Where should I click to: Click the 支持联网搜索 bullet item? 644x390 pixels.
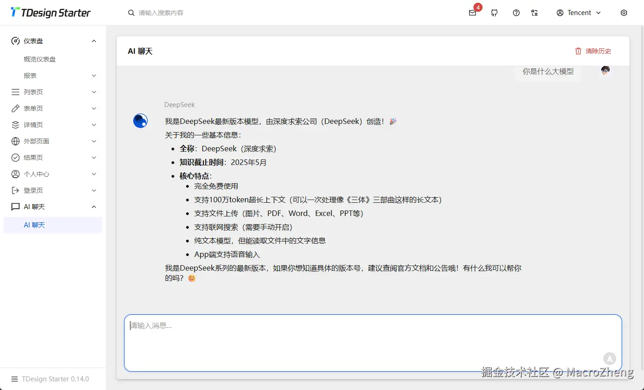click(x=244, y=227)
